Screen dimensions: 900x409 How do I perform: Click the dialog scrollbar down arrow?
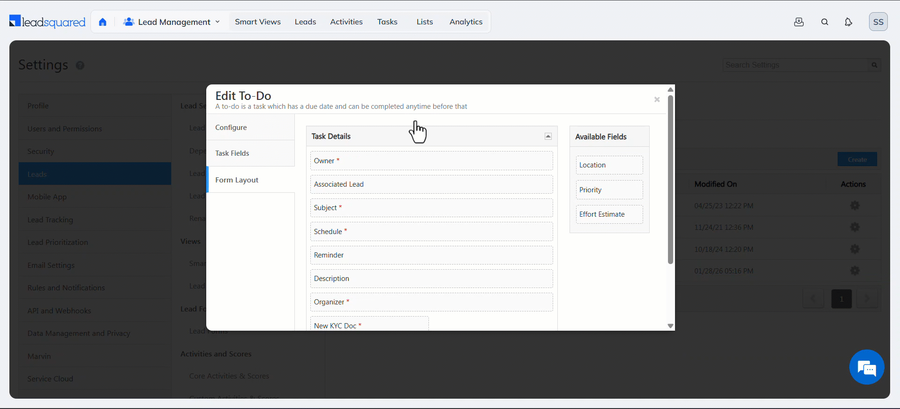point(670,326)
